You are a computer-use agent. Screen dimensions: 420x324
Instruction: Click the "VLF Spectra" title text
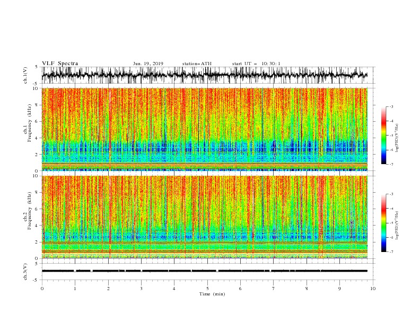pos(60,64)
